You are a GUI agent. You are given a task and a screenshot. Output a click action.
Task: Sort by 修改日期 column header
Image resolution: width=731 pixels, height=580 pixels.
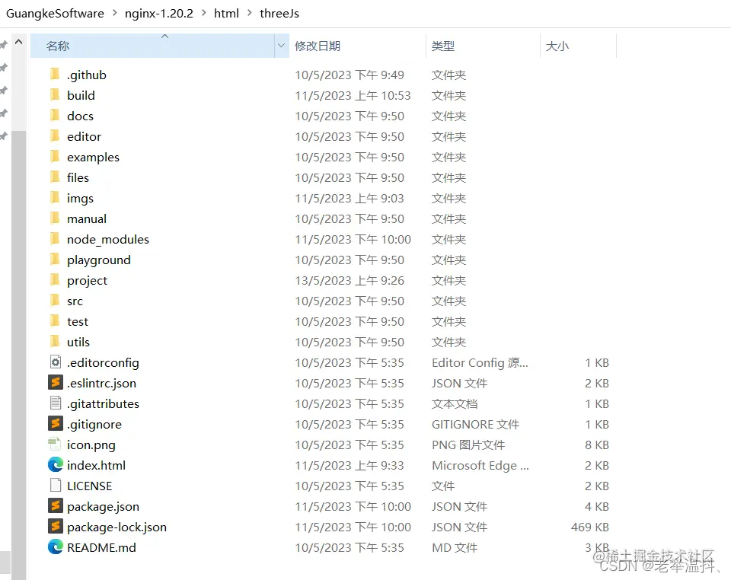pos(358,46)
